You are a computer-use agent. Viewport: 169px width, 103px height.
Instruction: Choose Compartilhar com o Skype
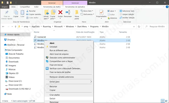pyautogui.click(x=69, y=61)
